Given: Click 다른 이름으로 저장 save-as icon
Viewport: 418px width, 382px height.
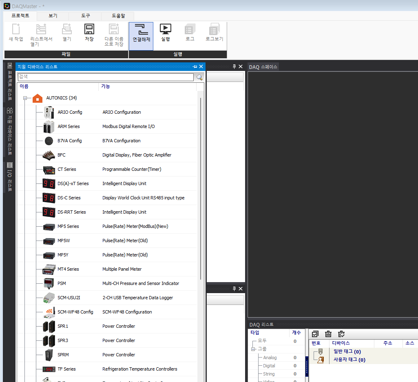Looking at the screenshot, I should tap(114, 29).
